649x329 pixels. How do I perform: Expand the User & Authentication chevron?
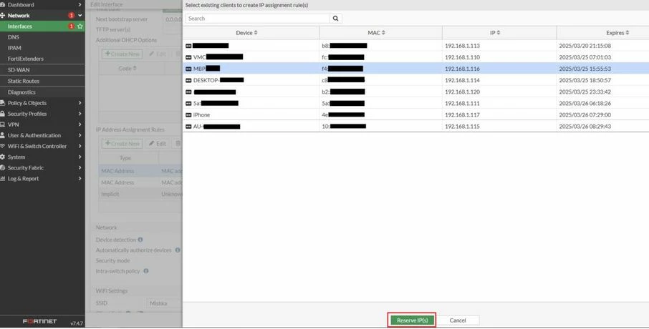[80, 135]
